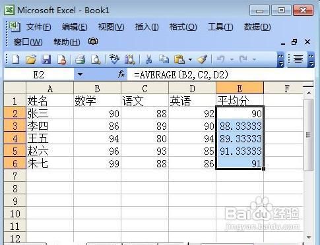Viewport: 320px width, 245px height.
Task: Open the 编辑(E) menu
Action: point(75,27)
